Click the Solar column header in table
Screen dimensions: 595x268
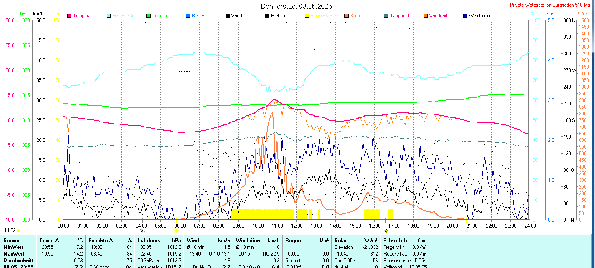click(x=341, y=240)
